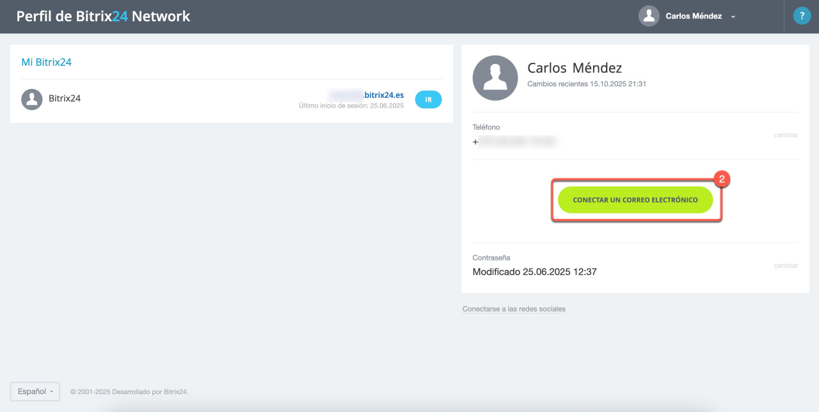Viewport: 819px width, 412px height.
Task: Click Último inicio de sesión 25.06.2025 text
Action: click(351, 106)
